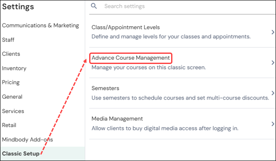The width and height of the screenshot is (276, 161).
Task: Select the General settings category
Action: 12,97
